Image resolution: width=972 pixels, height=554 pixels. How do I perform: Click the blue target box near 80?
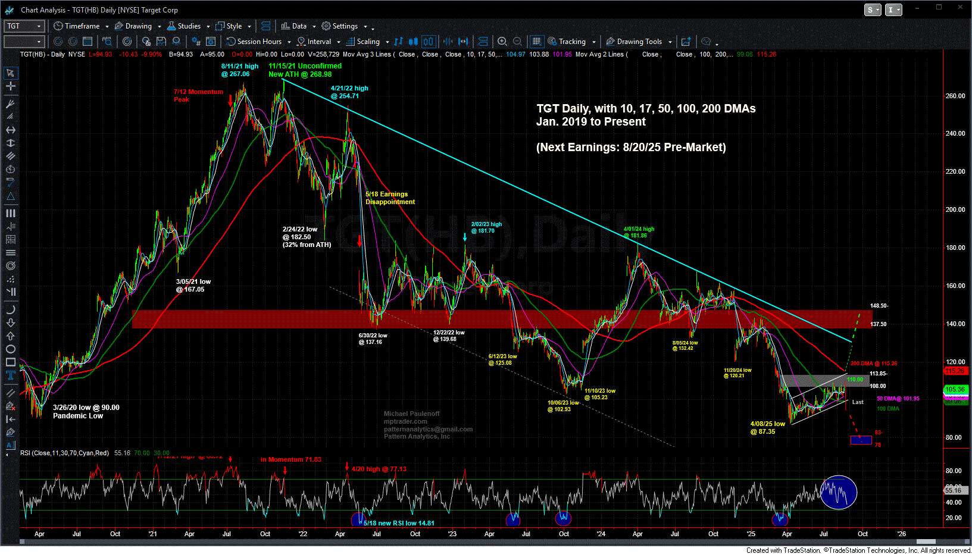click(861, 440)
